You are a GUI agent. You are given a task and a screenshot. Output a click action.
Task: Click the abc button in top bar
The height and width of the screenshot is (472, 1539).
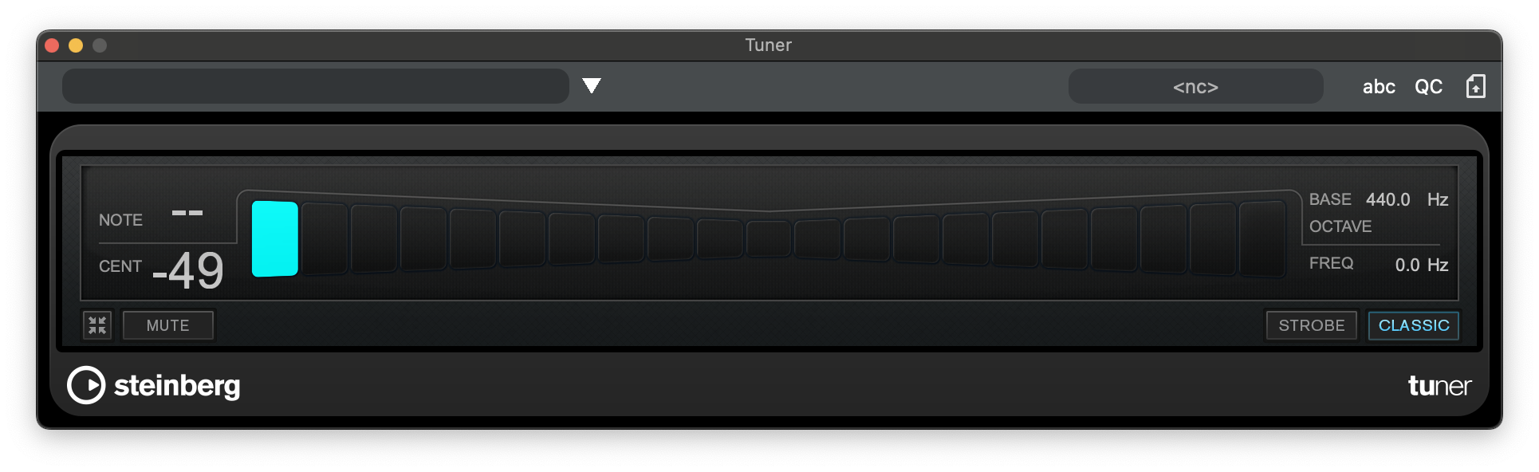[x=1379, y=87]
